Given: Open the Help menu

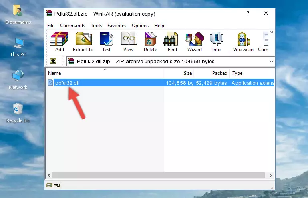Looking at the screenshot, I should point(159,26).
